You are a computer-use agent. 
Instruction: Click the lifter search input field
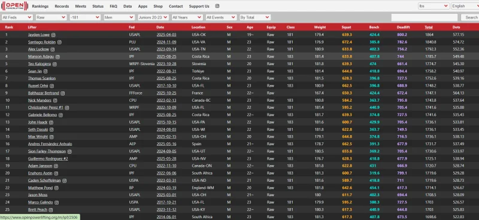pyautogui.click(x=425, y=17)
